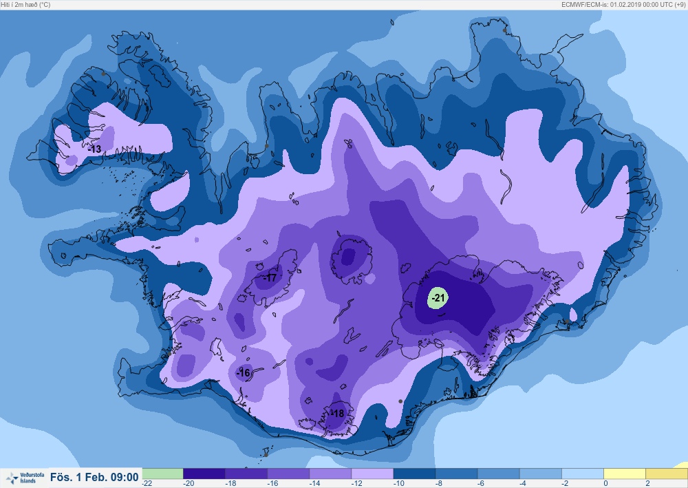Pick the violet -18 to -16 legend swatch
The height and width of the screenshot is (488, 688).
coord(246,474)
